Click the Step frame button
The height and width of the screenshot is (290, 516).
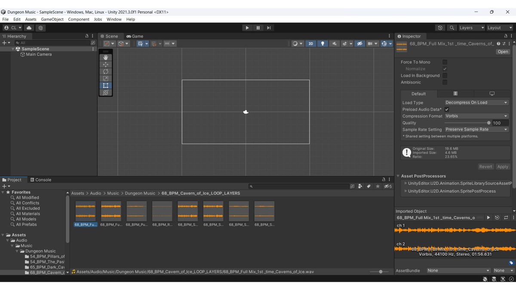coord(269,28)
